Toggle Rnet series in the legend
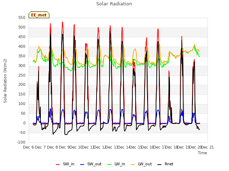 point(165,164)
